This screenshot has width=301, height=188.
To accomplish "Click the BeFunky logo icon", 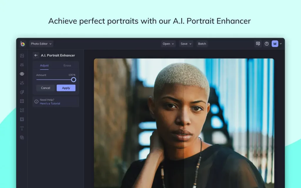I will [x=23, y=44].
